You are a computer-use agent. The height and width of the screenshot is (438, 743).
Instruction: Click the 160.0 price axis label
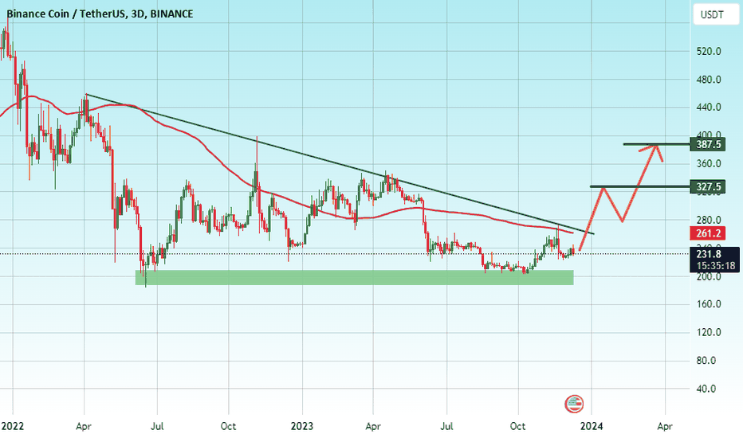(709, 304)
